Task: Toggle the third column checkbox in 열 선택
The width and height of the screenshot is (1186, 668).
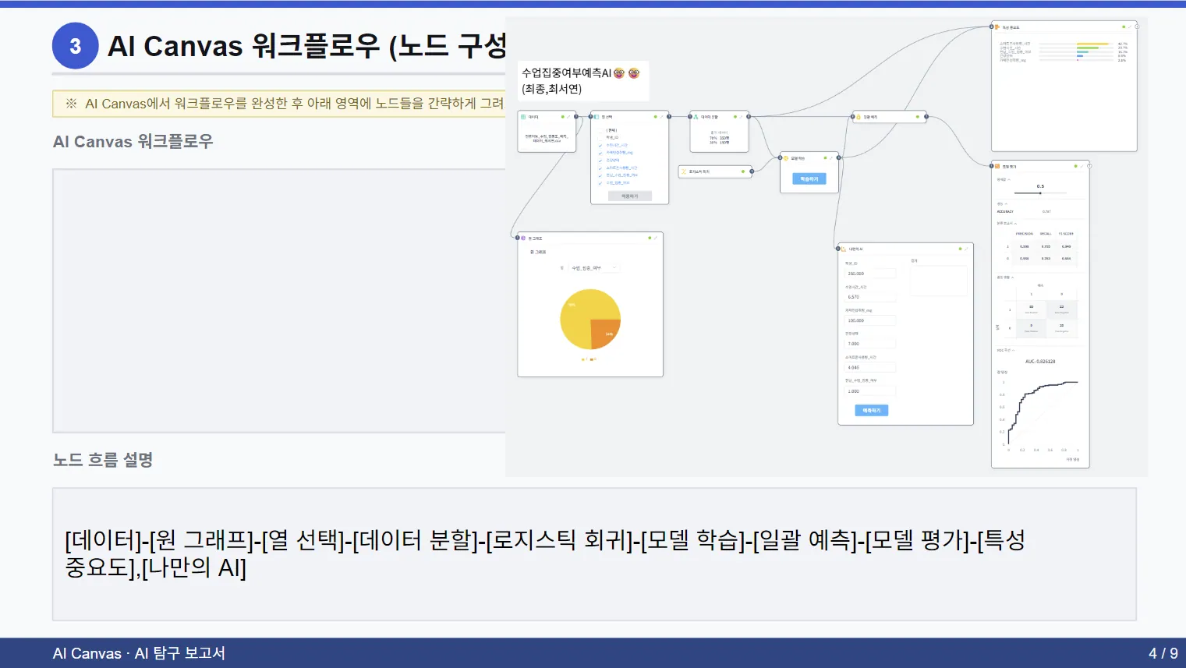Action: 600,146
